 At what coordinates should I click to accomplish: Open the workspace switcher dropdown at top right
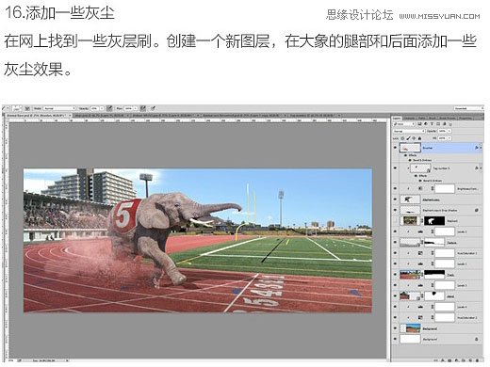(468, 108)
